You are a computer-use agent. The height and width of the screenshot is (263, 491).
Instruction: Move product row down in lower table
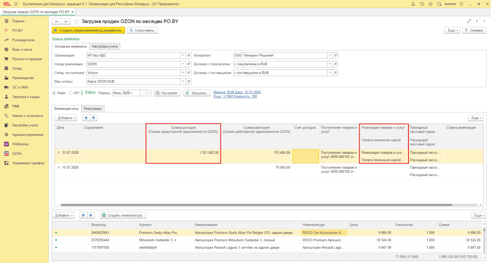(x=91, y=215)
